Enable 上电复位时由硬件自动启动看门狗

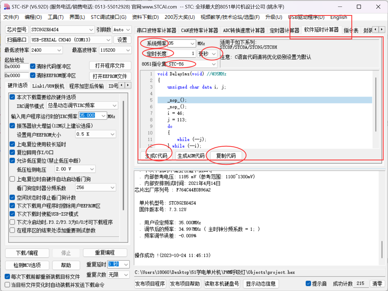(x=12, y=179)
